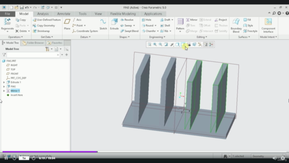This screenshot has height=163, width=289.
Task: Click the Fill surface tool
Action: (x=247, y=20)
